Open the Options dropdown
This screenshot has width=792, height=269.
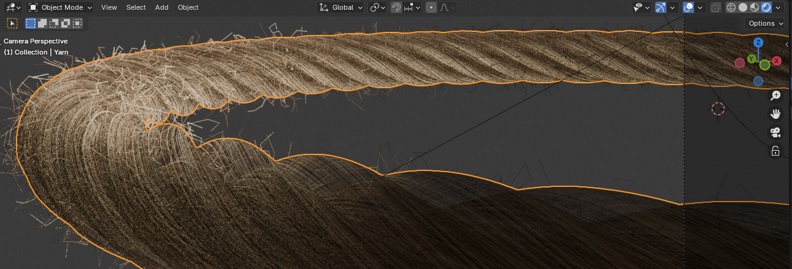pyautogui.click(x=766, y=23)
